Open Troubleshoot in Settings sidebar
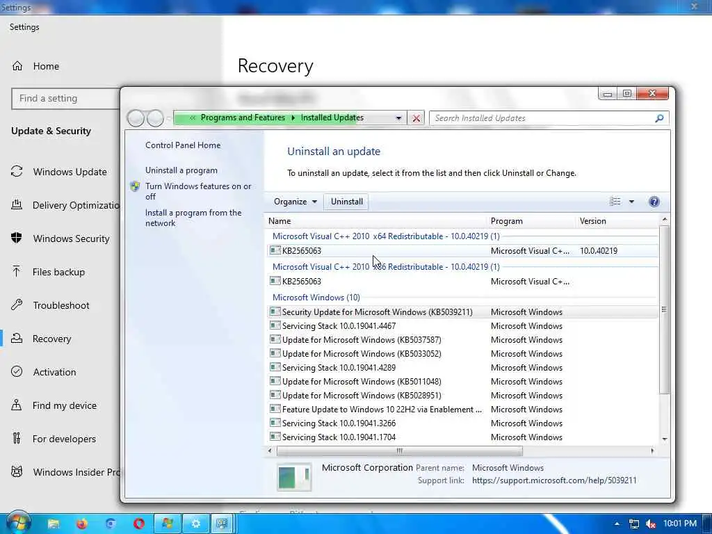Image resolution: width=712 pixels, height=534 pixels. coord(61,305)
